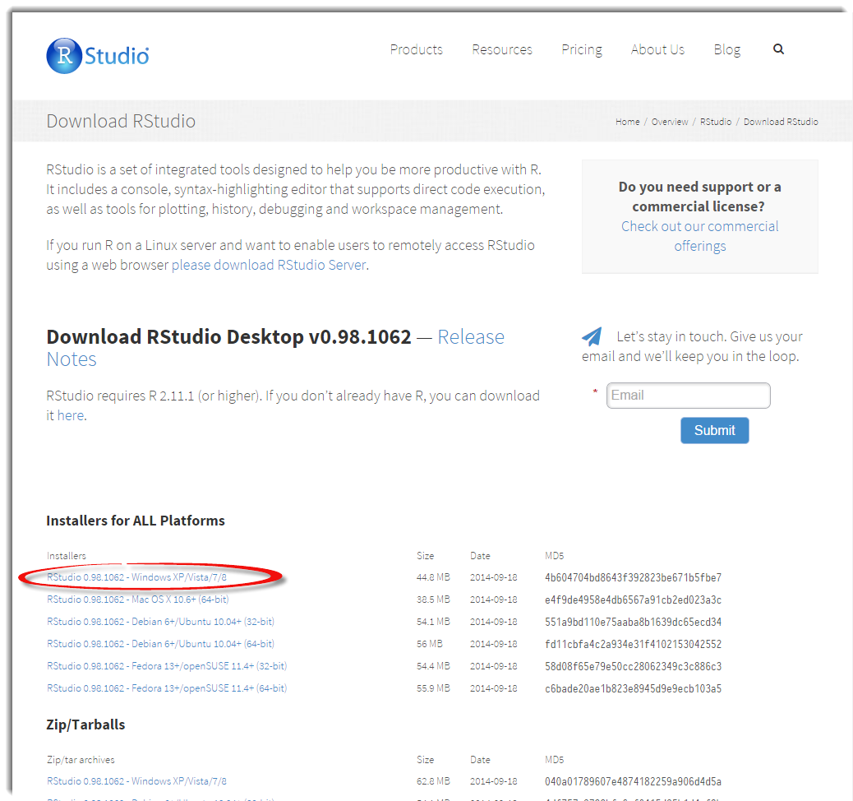The height and width of the screenshot is (801, 853).
Task: Click the Zip/Tarballs heading
Action: pyautogui.click(x=85, y=725)
